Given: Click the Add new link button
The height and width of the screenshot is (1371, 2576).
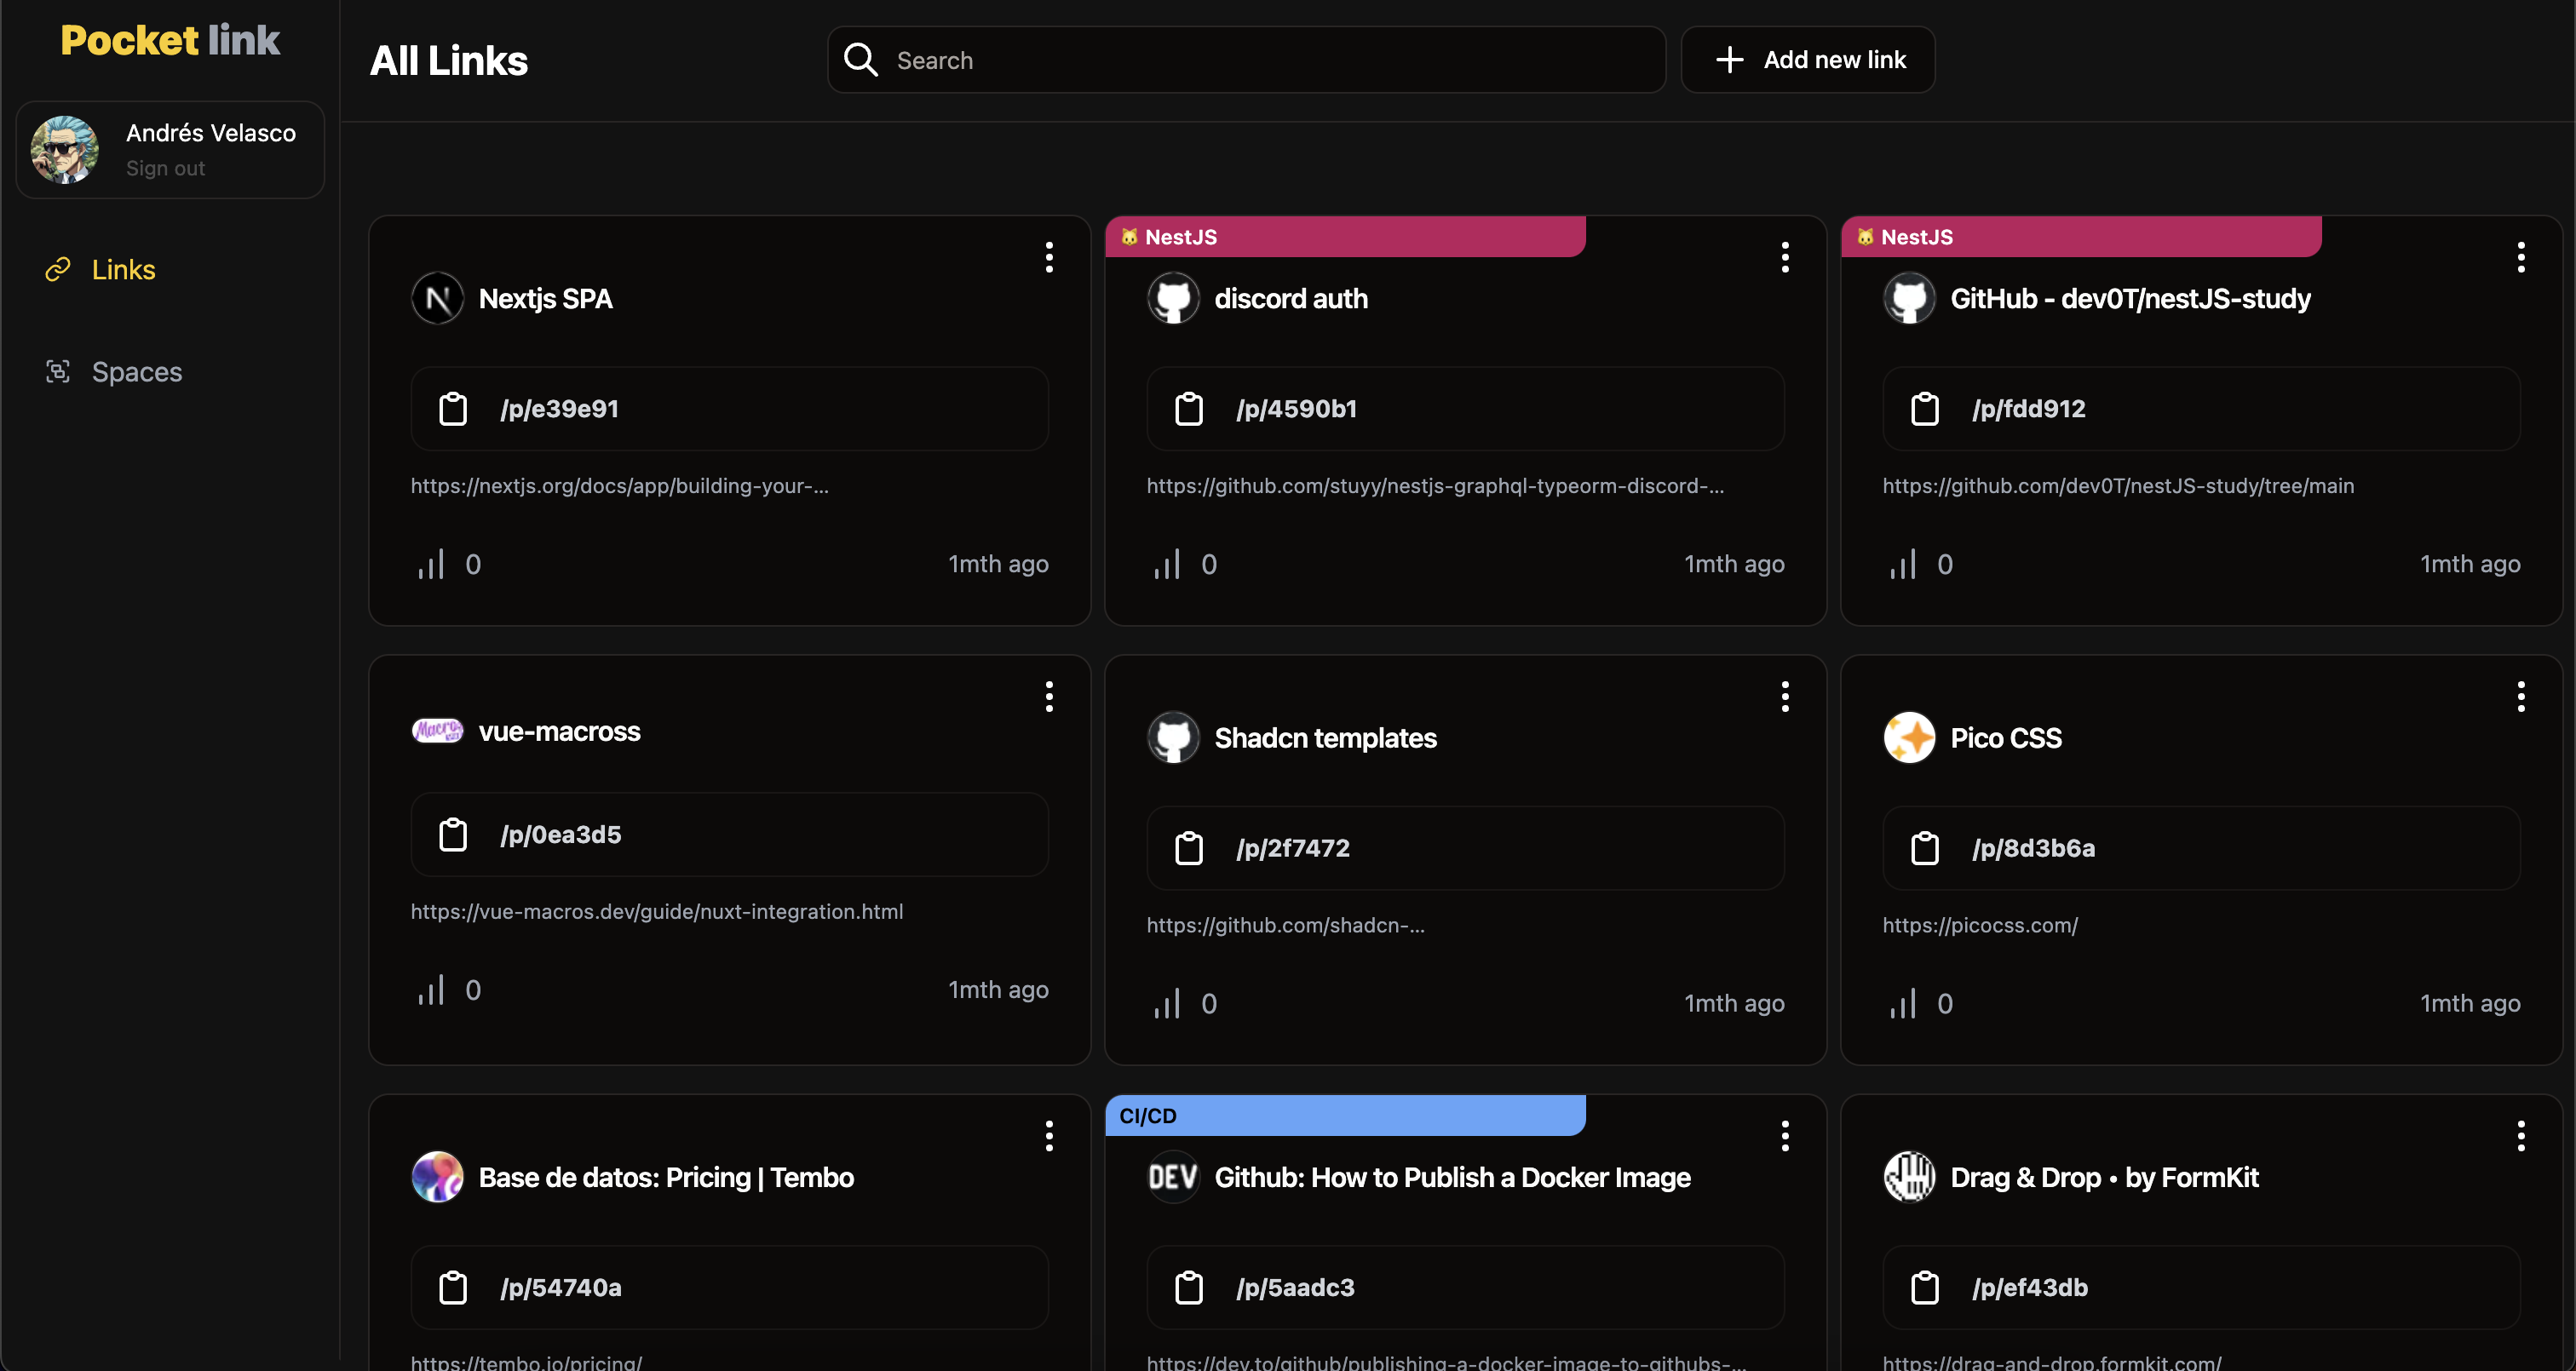Looking at the screenshot, I should pos(1808,60).
